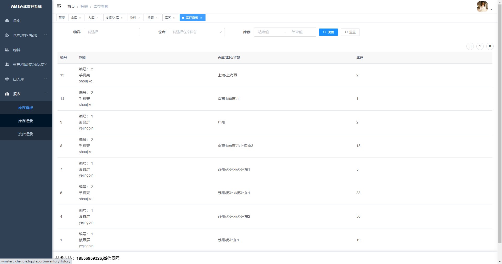Toggle search visibility with magnifier circle icon

[470, 46]
